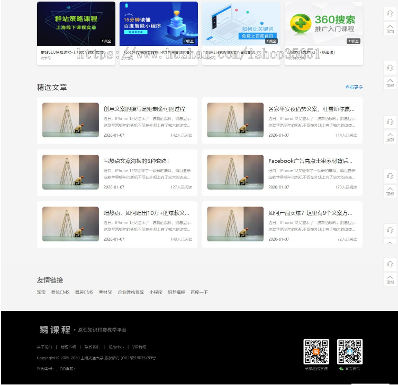Open VIP特权 in the footer
The height and width of the screenshot is (385, 398).
[x=139, y=347]
